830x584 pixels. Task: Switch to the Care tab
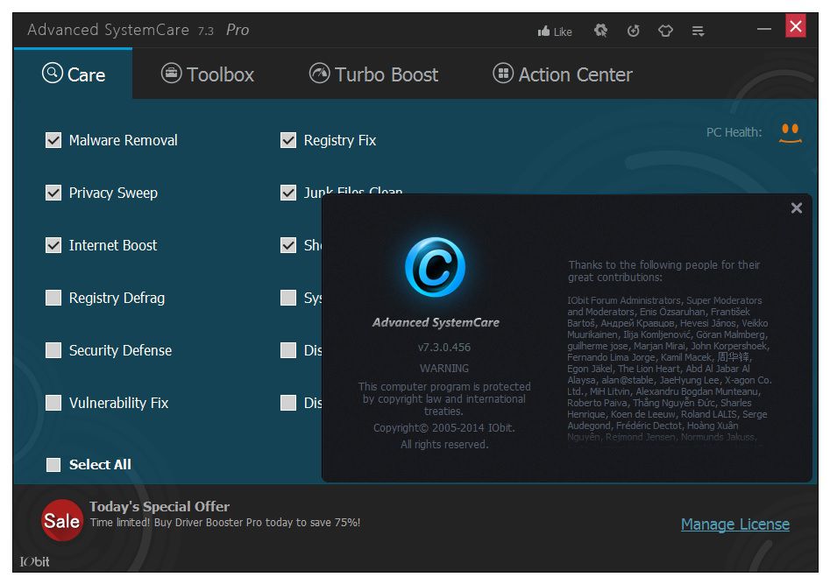click(x=74, y=74)
